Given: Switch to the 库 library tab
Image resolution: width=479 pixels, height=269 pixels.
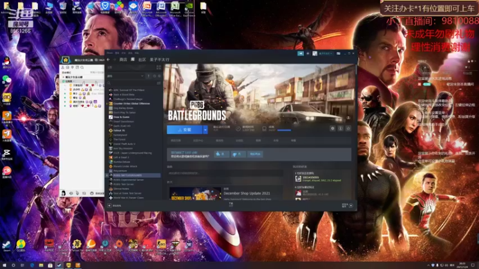Looking at the screenshot, I should (132, 59).
